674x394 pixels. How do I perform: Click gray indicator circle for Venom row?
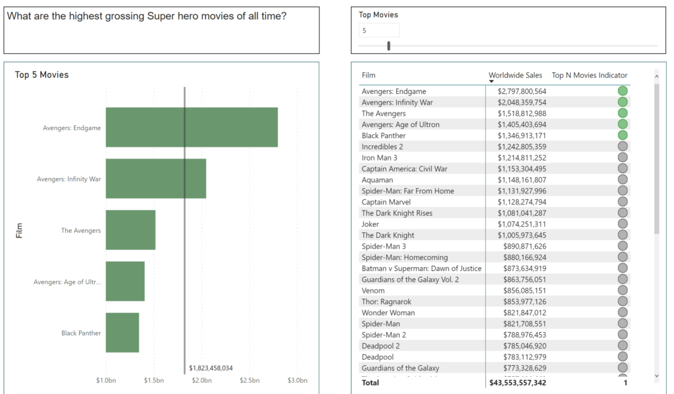point(623,291)
